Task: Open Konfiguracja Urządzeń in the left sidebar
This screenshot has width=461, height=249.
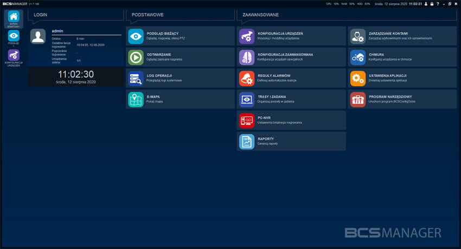Action: point(14,58)
